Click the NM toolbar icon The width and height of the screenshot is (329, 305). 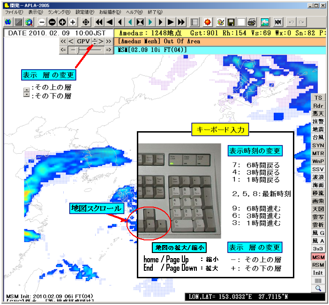coord(278,22)
